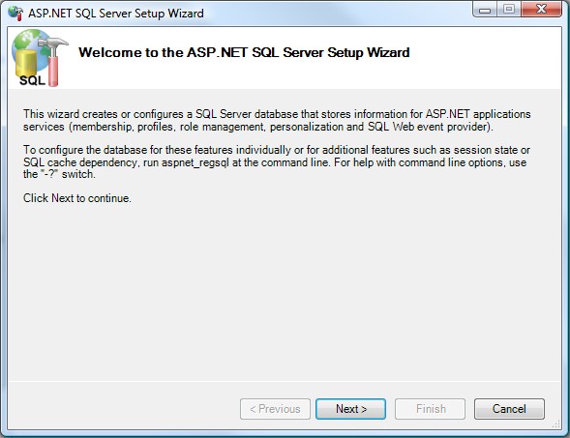The height and width of the screenshot is (438, 570).
Task: Close the wizard with the red X
Action: pos(541,9)
